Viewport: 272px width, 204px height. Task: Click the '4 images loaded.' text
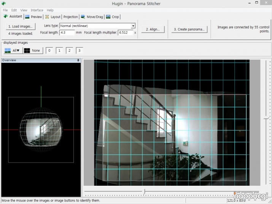[21, 33]
